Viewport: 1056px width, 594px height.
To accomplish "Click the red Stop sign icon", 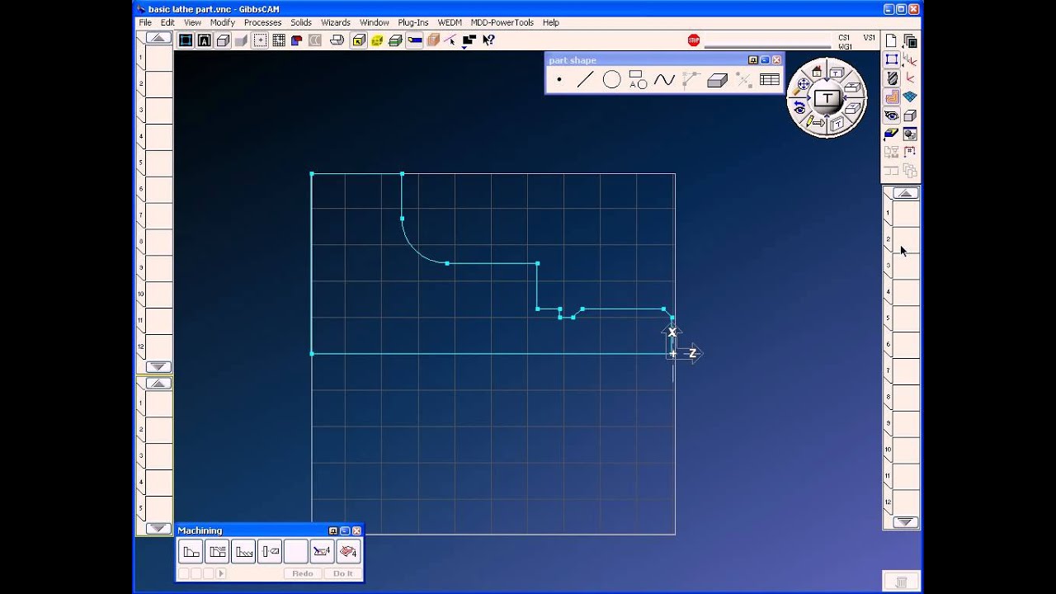I will [x=694, y=40].
